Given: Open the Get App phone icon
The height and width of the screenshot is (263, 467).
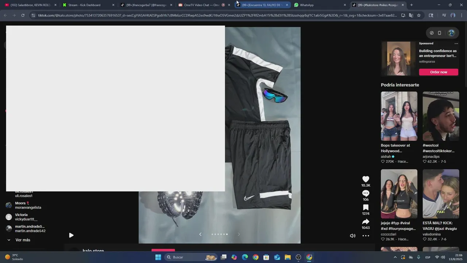Looking at the screenshot, I should point(439,33).
